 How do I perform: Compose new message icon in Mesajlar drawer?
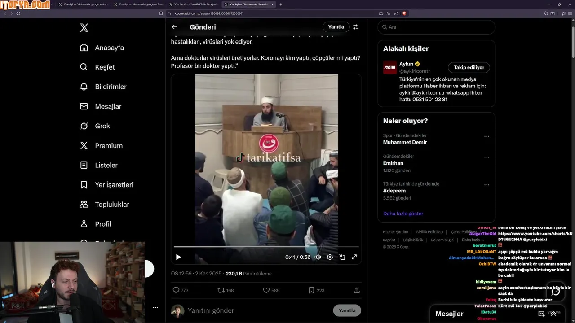pyautogui.click(x=541, y=314)
